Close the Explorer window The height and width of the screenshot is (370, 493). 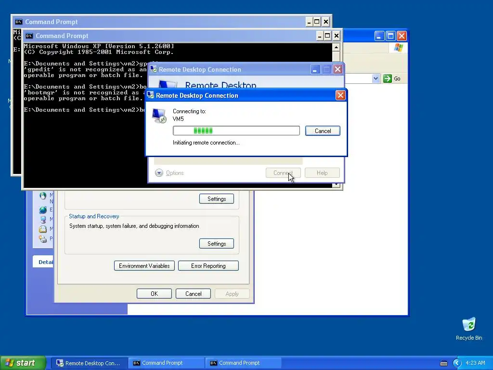402,36
